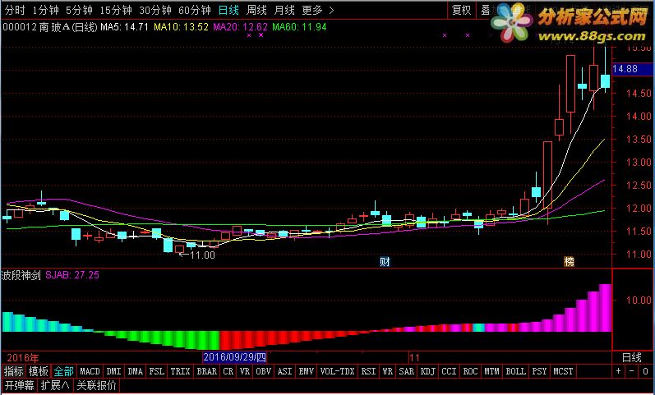Click the 0 reset button beside the minus
Image resolution: width=655 pixels, height=395 pixels.
point(645,371)
